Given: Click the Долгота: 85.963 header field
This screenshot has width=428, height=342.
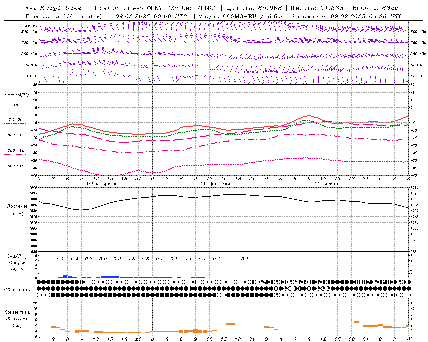Looking at the screenshot, I should click(254, 8).
